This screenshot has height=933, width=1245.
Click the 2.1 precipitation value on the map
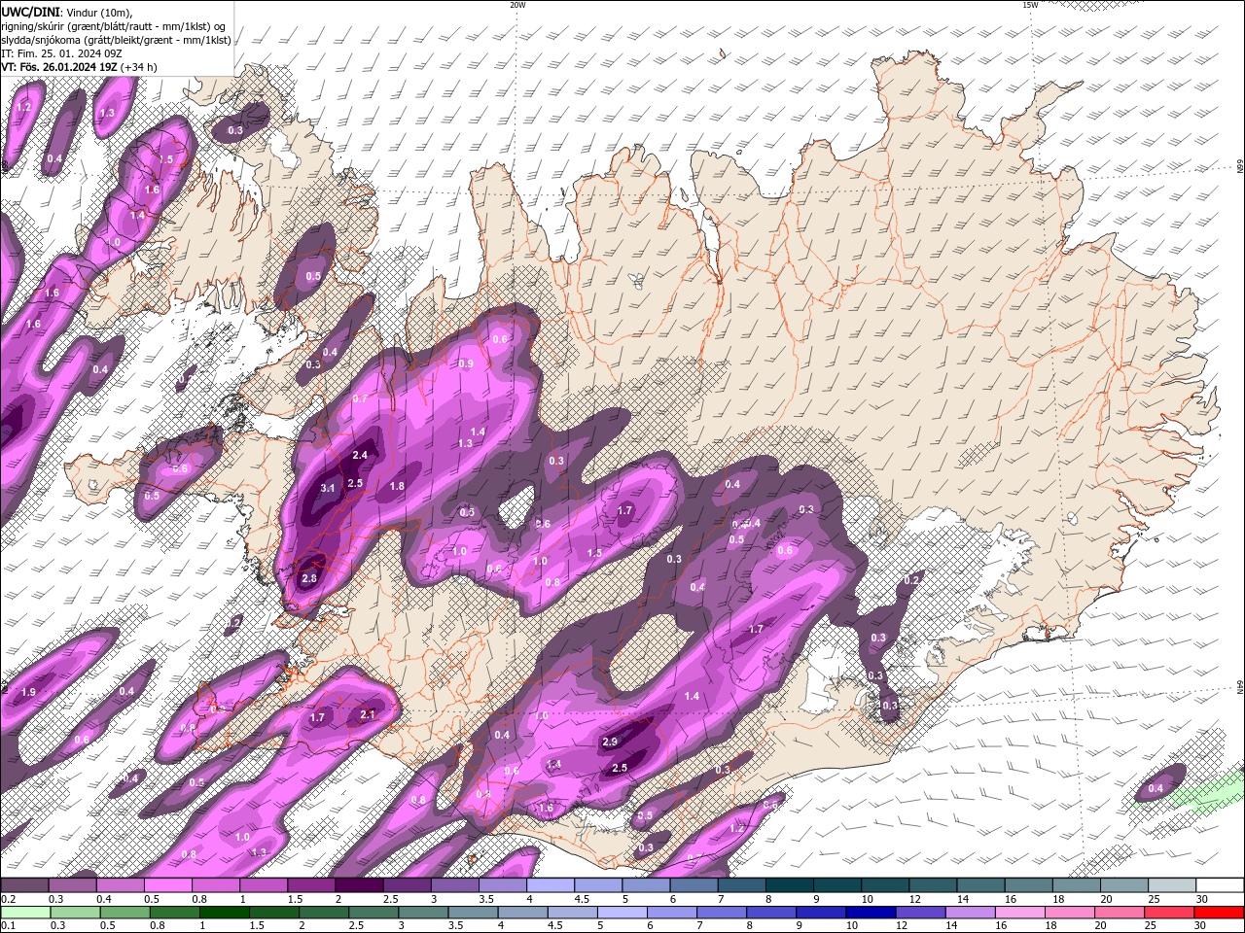(x=368, y=714)
